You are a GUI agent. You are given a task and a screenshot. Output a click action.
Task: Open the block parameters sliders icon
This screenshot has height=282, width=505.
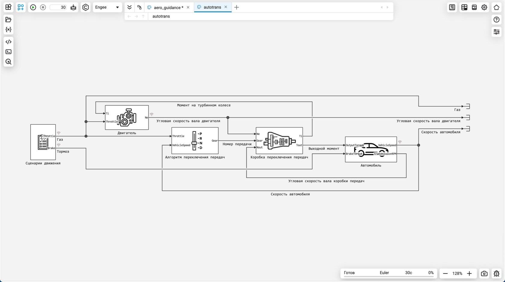tap(497, 32)
